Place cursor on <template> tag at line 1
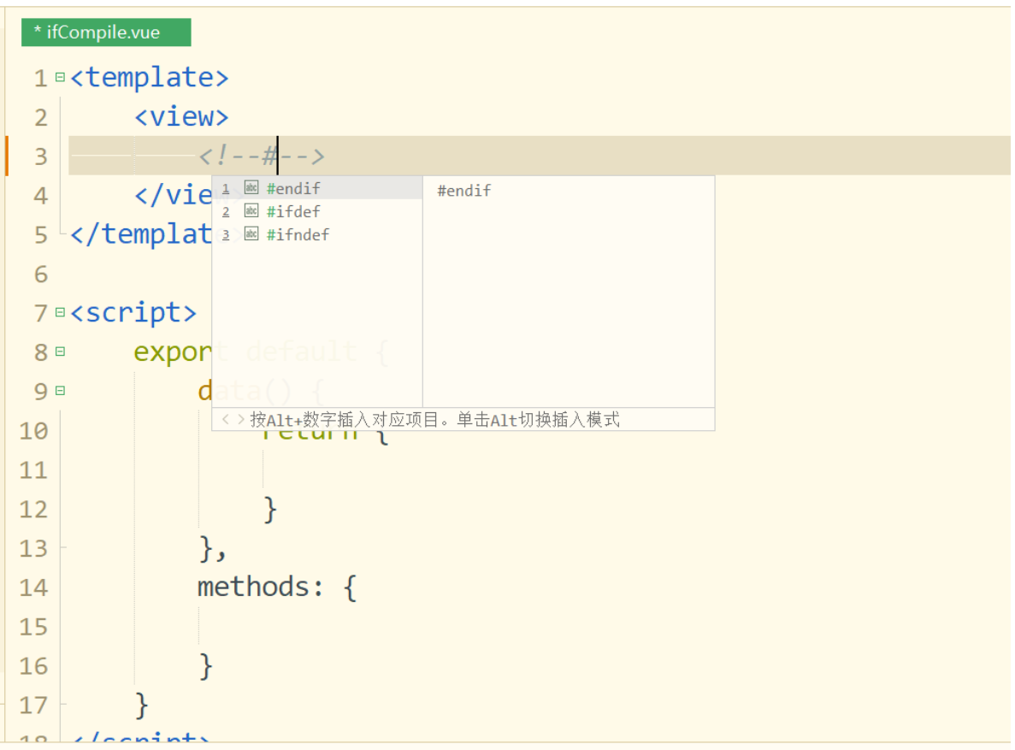 [150, 78]
